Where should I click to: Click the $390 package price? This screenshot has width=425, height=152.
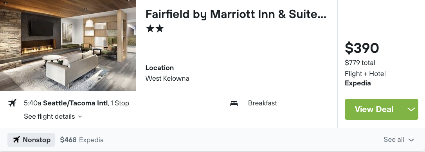362,48
